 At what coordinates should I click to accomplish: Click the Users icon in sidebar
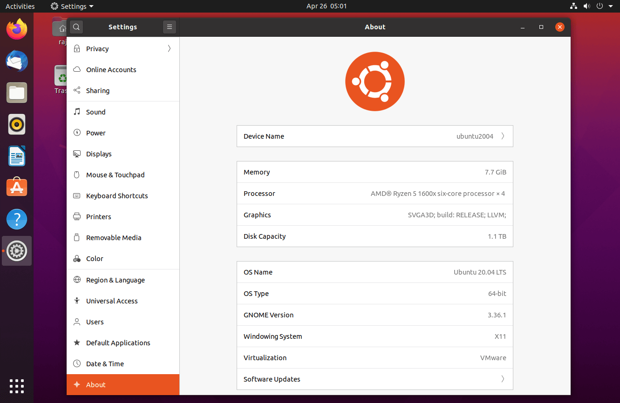click(x=77, y=322)
